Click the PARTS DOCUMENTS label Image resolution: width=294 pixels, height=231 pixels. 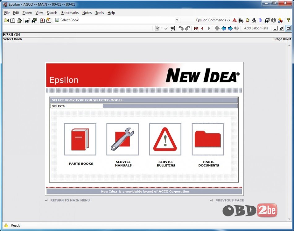coord(209,163)
